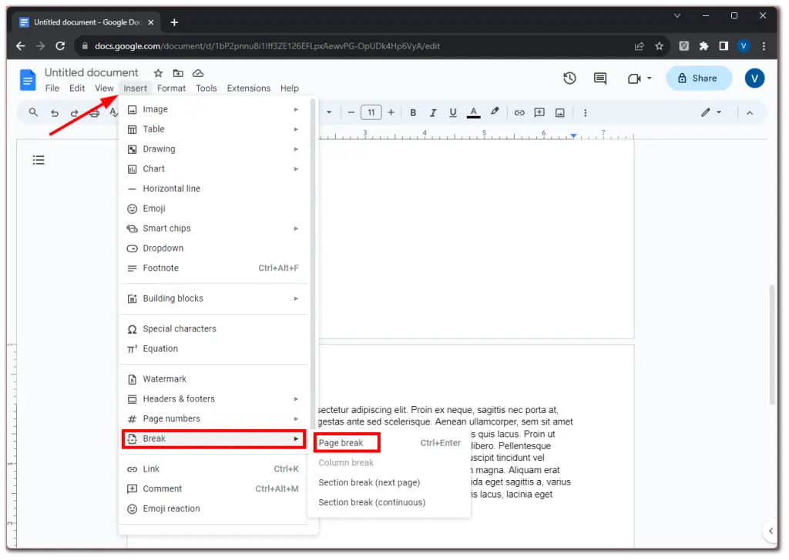789x560 pixels.
Task: Open the Extensions menu
Action: coord(248,88)
